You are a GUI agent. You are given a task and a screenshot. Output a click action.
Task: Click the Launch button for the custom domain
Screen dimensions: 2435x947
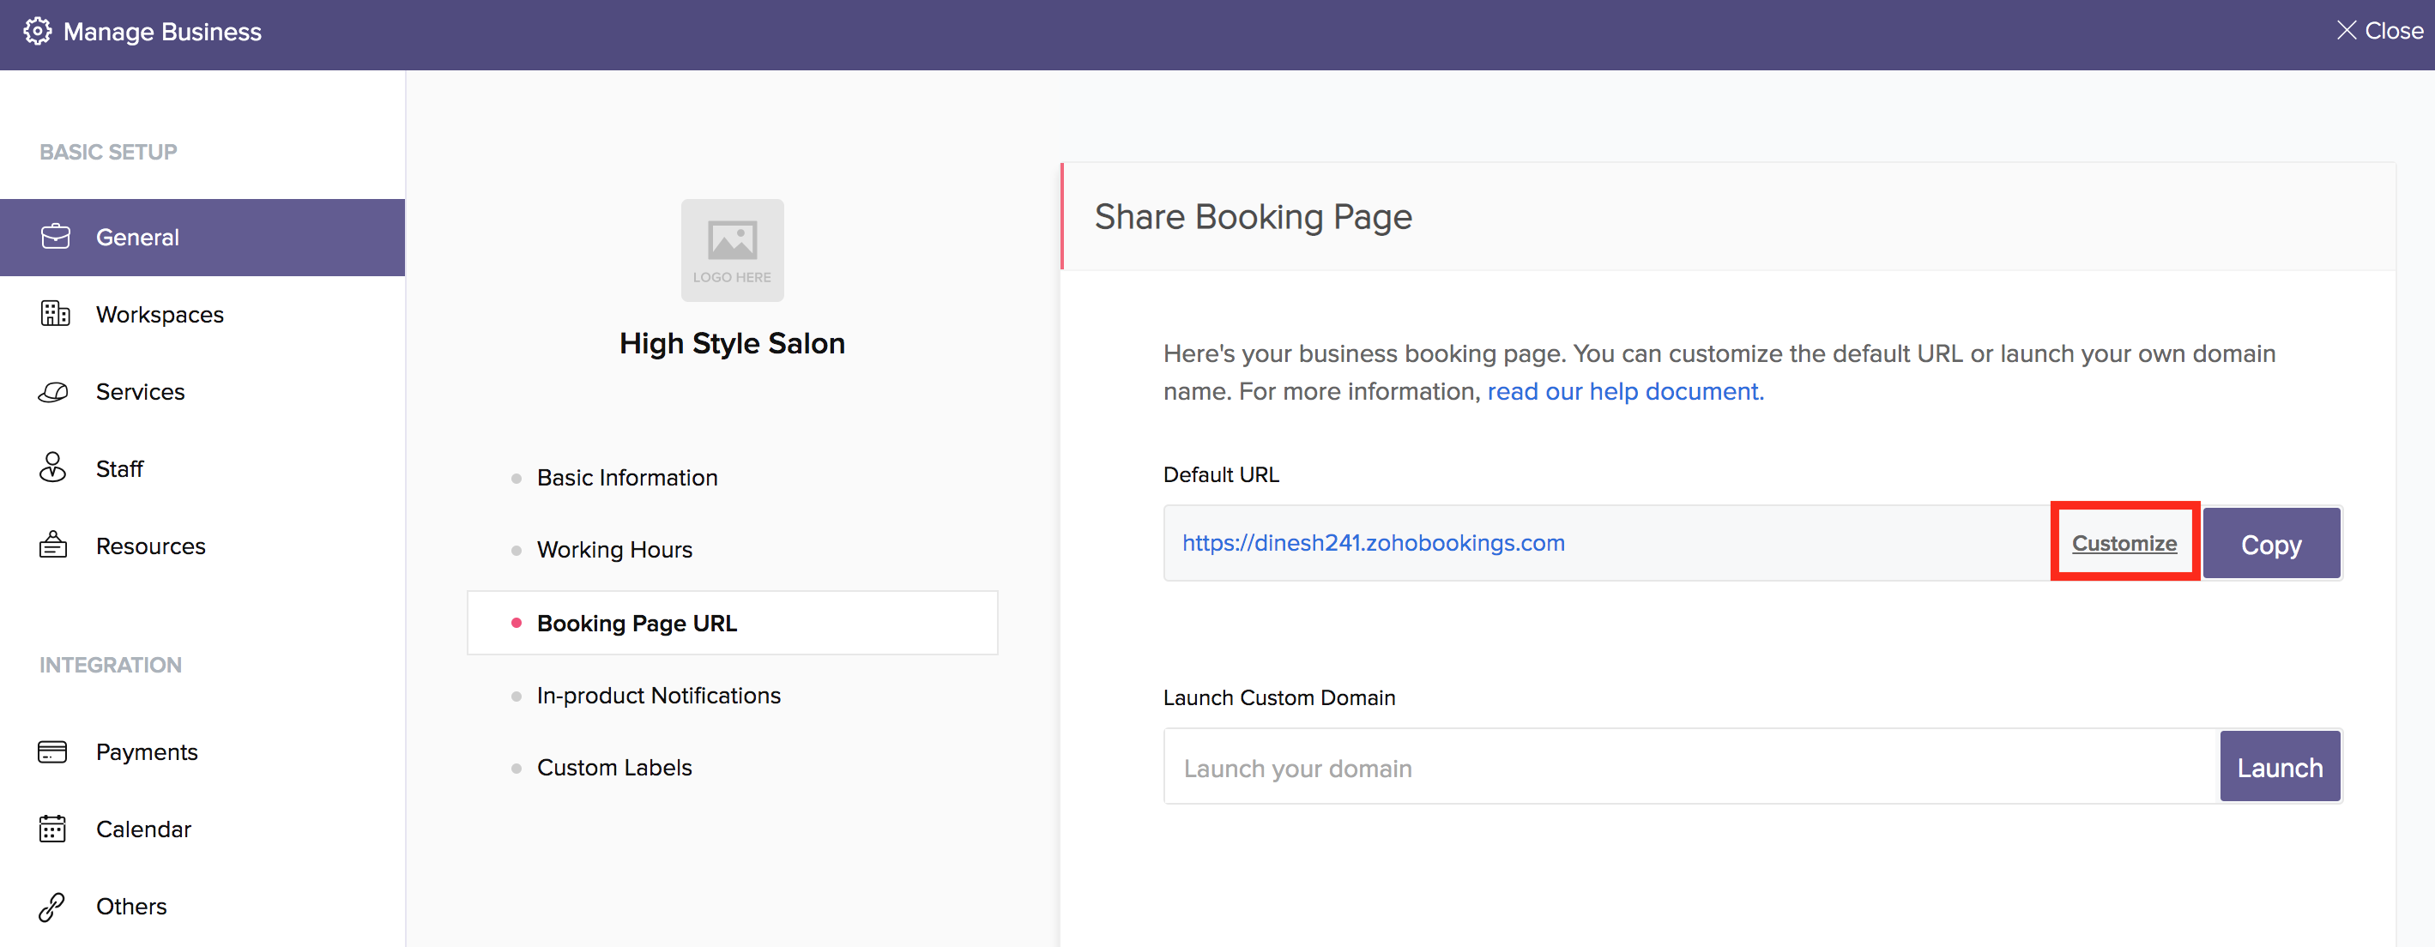pyautogui.click(x=2278, y=768)
